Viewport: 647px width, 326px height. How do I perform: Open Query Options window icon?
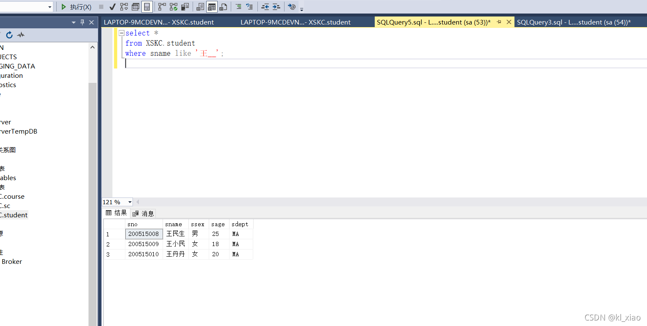point(135,7)
